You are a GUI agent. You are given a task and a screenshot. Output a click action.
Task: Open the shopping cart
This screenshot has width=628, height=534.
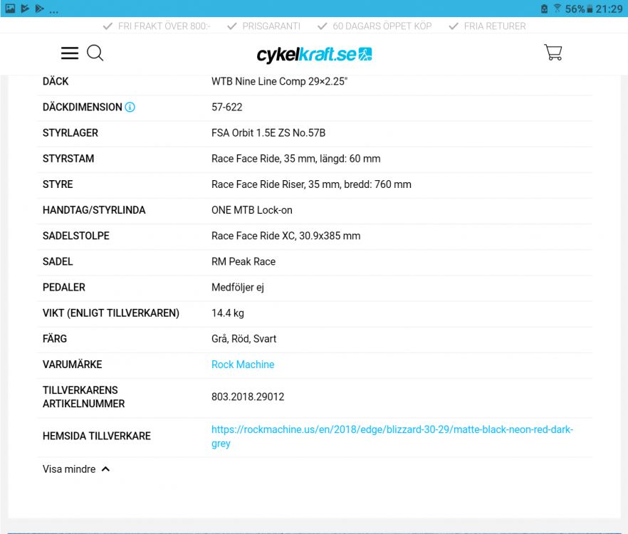pyautogui.click(x=553, y=53)
